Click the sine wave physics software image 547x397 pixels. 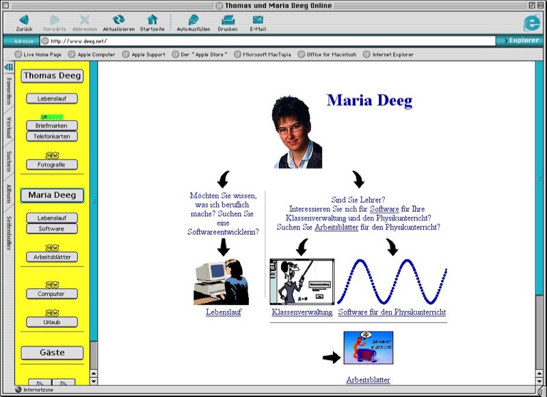tap(392, 281)
